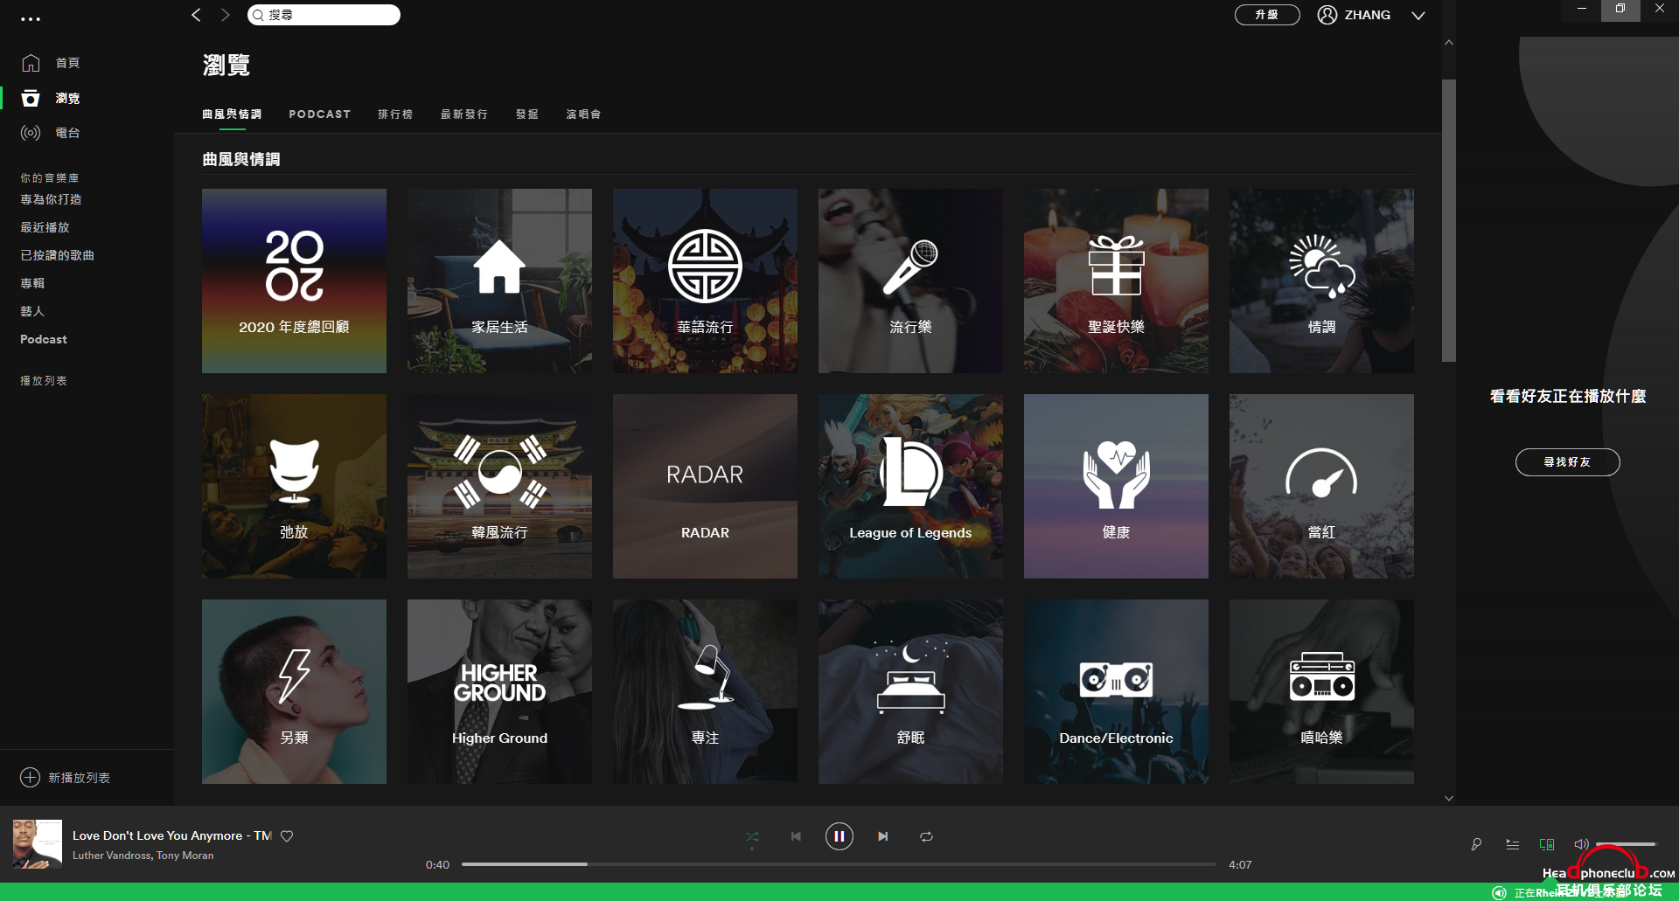
Task: Open the 華語流行 tile
Action: (x=705, y=281)
